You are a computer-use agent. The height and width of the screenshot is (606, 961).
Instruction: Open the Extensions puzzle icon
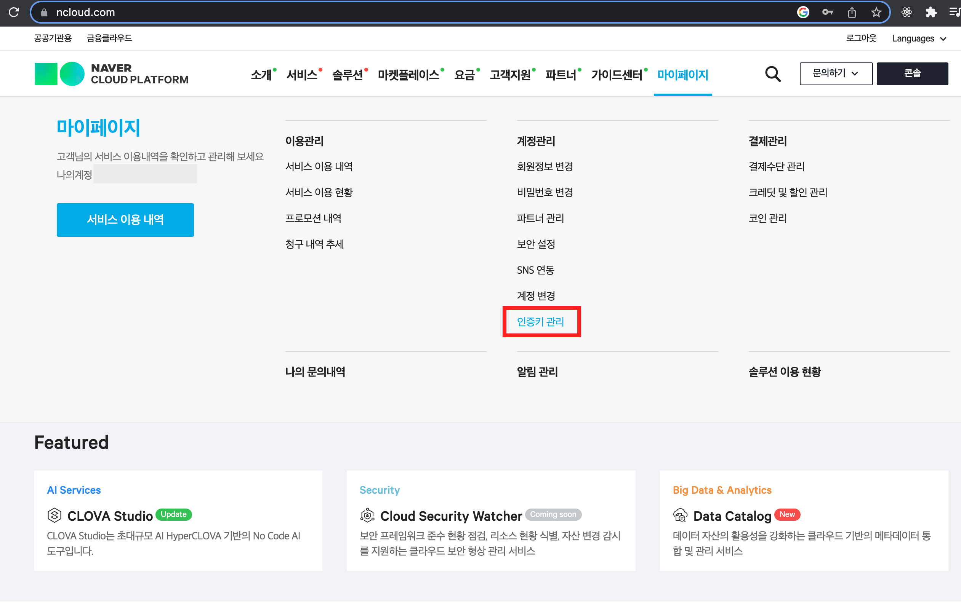click(931, 12)
